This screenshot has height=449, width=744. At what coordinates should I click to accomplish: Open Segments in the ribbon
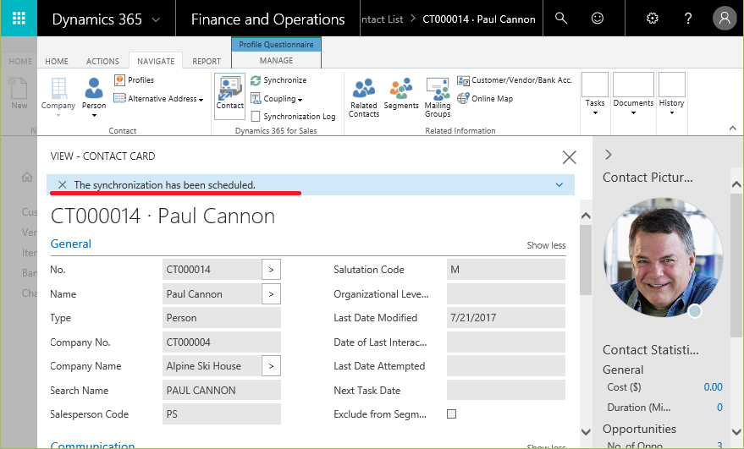point(401,95)
